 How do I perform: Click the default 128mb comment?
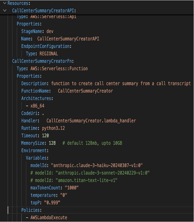[93, 143]
